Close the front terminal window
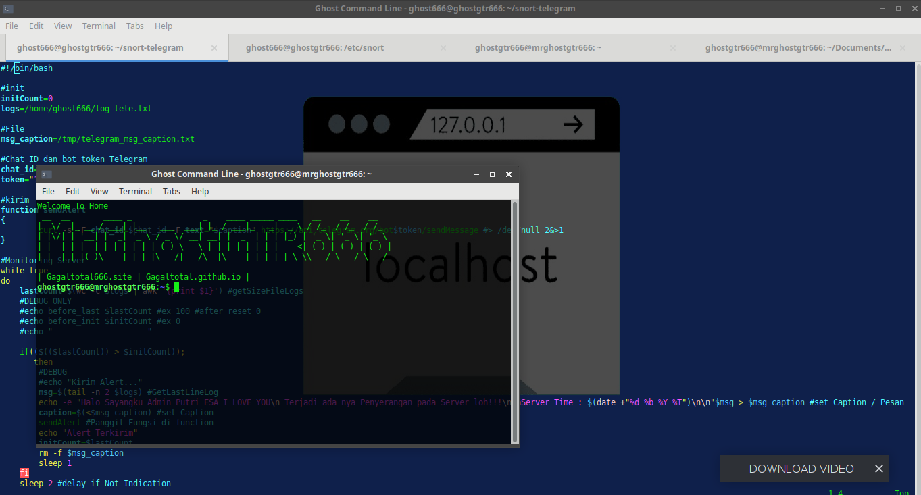 (509, 174)
